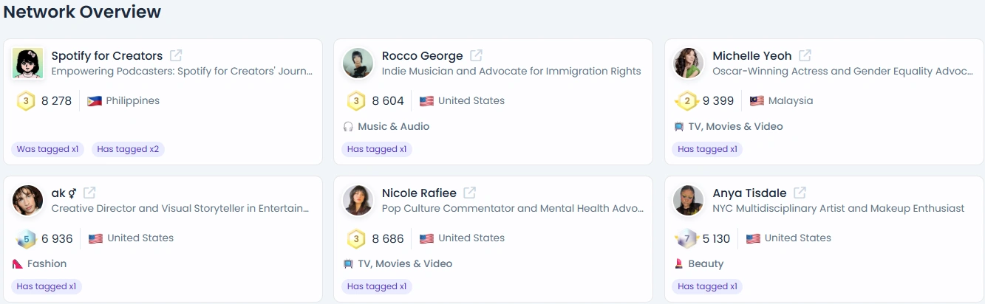Click the Has tagged x2 tag
The image size is (985, 304).
point(128,149)
